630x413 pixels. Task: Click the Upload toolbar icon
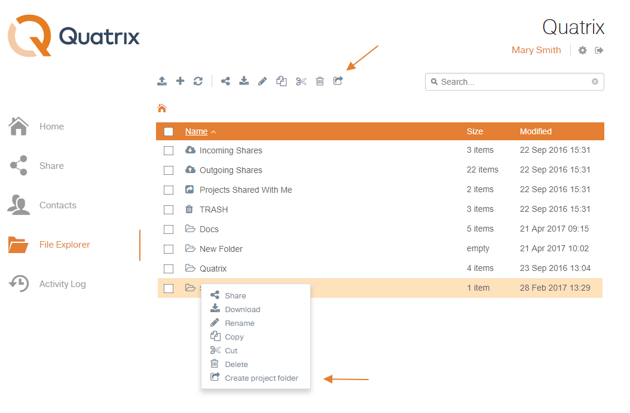162,81
